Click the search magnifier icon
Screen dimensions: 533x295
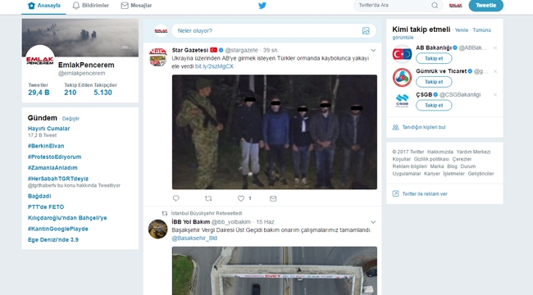(435, 6)
